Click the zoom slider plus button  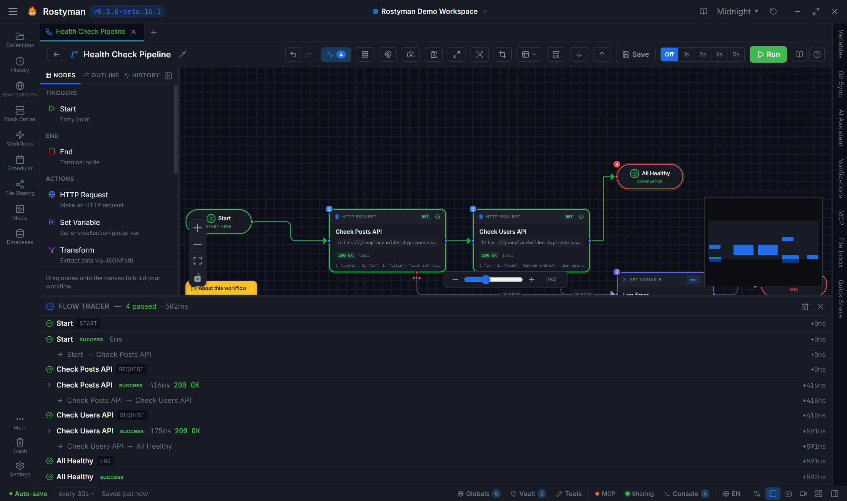click(x=532, y=280)
